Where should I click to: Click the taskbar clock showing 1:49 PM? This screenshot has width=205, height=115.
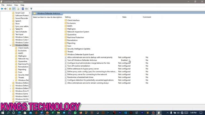(193, 113)
